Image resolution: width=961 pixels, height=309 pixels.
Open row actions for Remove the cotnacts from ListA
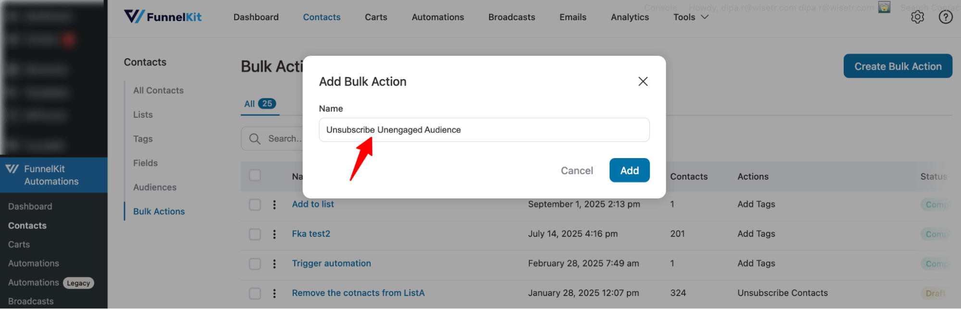tap(275, 293)
